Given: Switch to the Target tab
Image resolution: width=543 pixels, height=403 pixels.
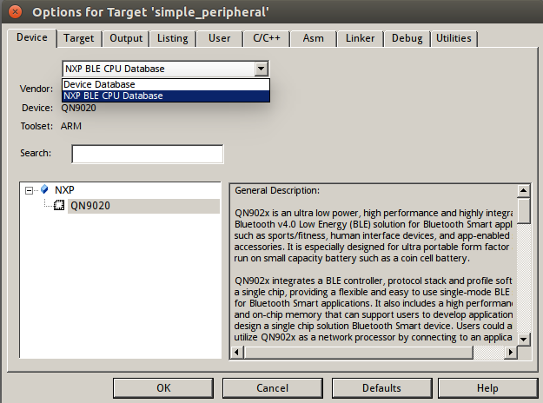Looking at the screenshot, I should [78, 38].
